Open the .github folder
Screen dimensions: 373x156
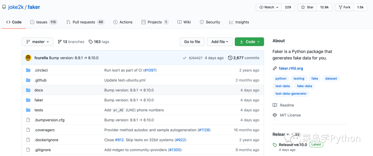[x=40, y=80]
